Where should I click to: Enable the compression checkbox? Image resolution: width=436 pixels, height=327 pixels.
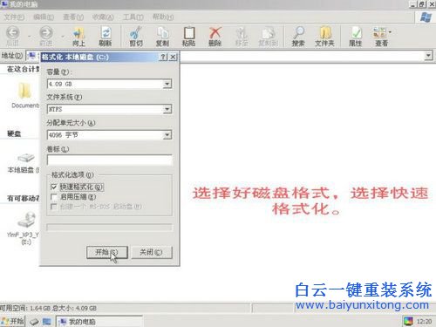click(x=54, y=197)
